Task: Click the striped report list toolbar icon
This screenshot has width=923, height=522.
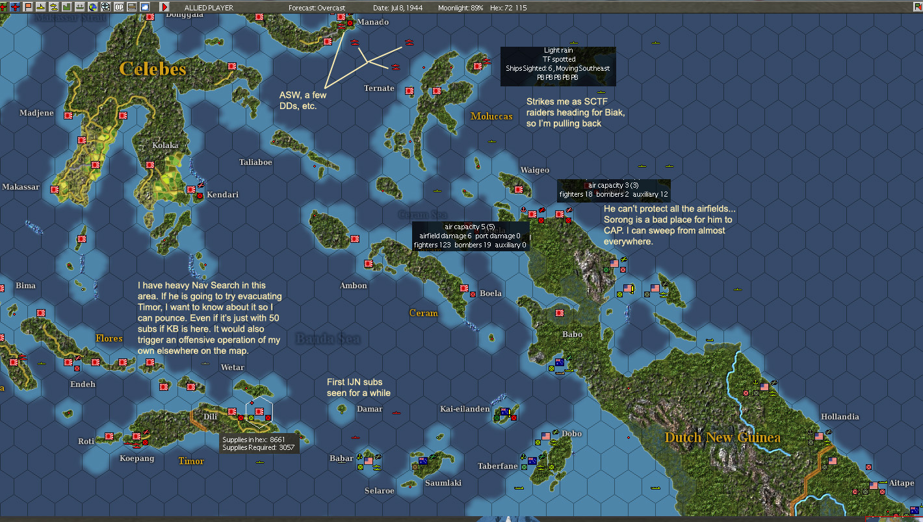Action: [x=131, y=7]
